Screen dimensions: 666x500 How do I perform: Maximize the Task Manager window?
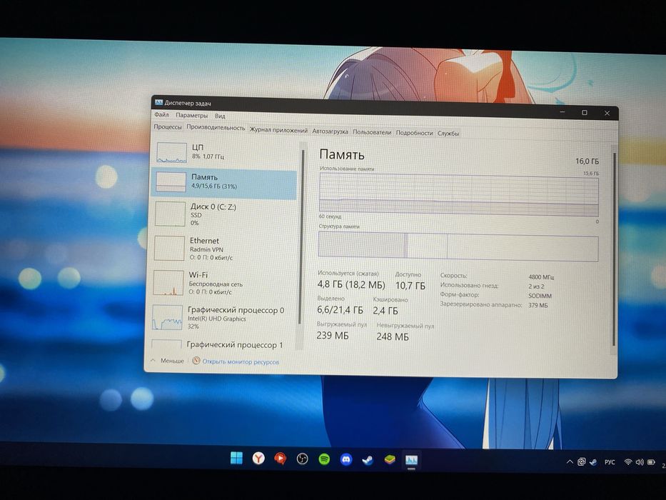click(585, 113)
